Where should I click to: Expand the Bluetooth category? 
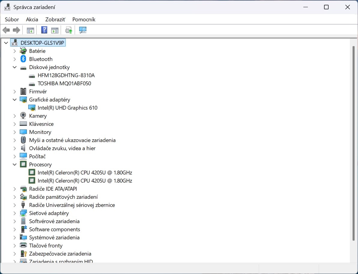coord(14,59)
